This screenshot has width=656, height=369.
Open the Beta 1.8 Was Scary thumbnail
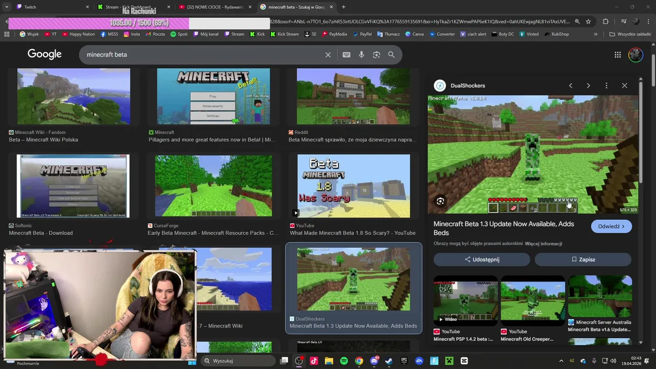tap(353, 186)
